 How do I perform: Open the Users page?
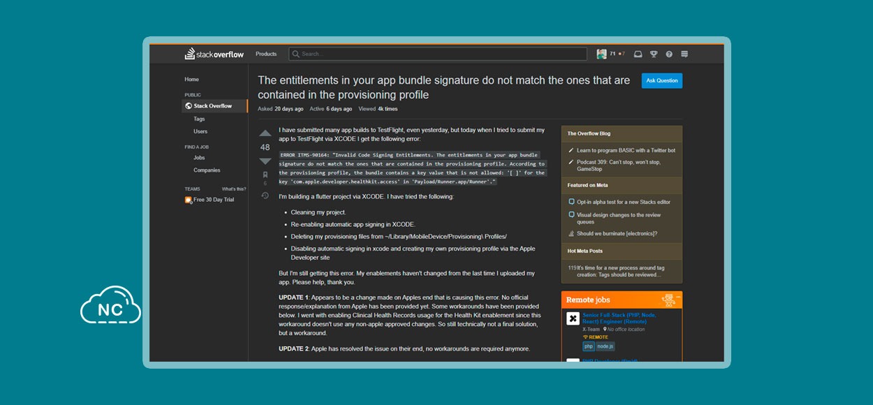point(200,131)
